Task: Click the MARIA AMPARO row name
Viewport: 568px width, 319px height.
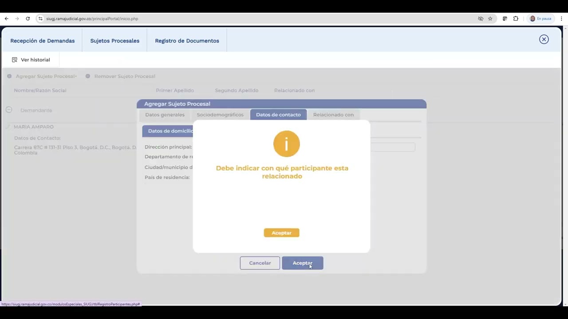Action: coord(34,127)
